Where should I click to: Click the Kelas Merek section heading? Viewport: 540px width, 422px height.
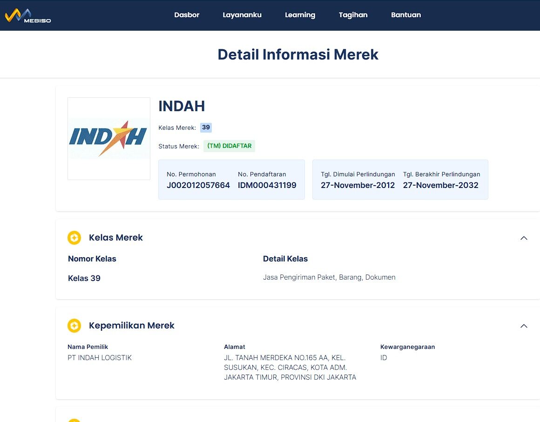click(x=116, y=237)
